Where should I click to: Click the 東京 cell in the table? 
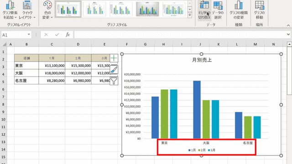26,66
